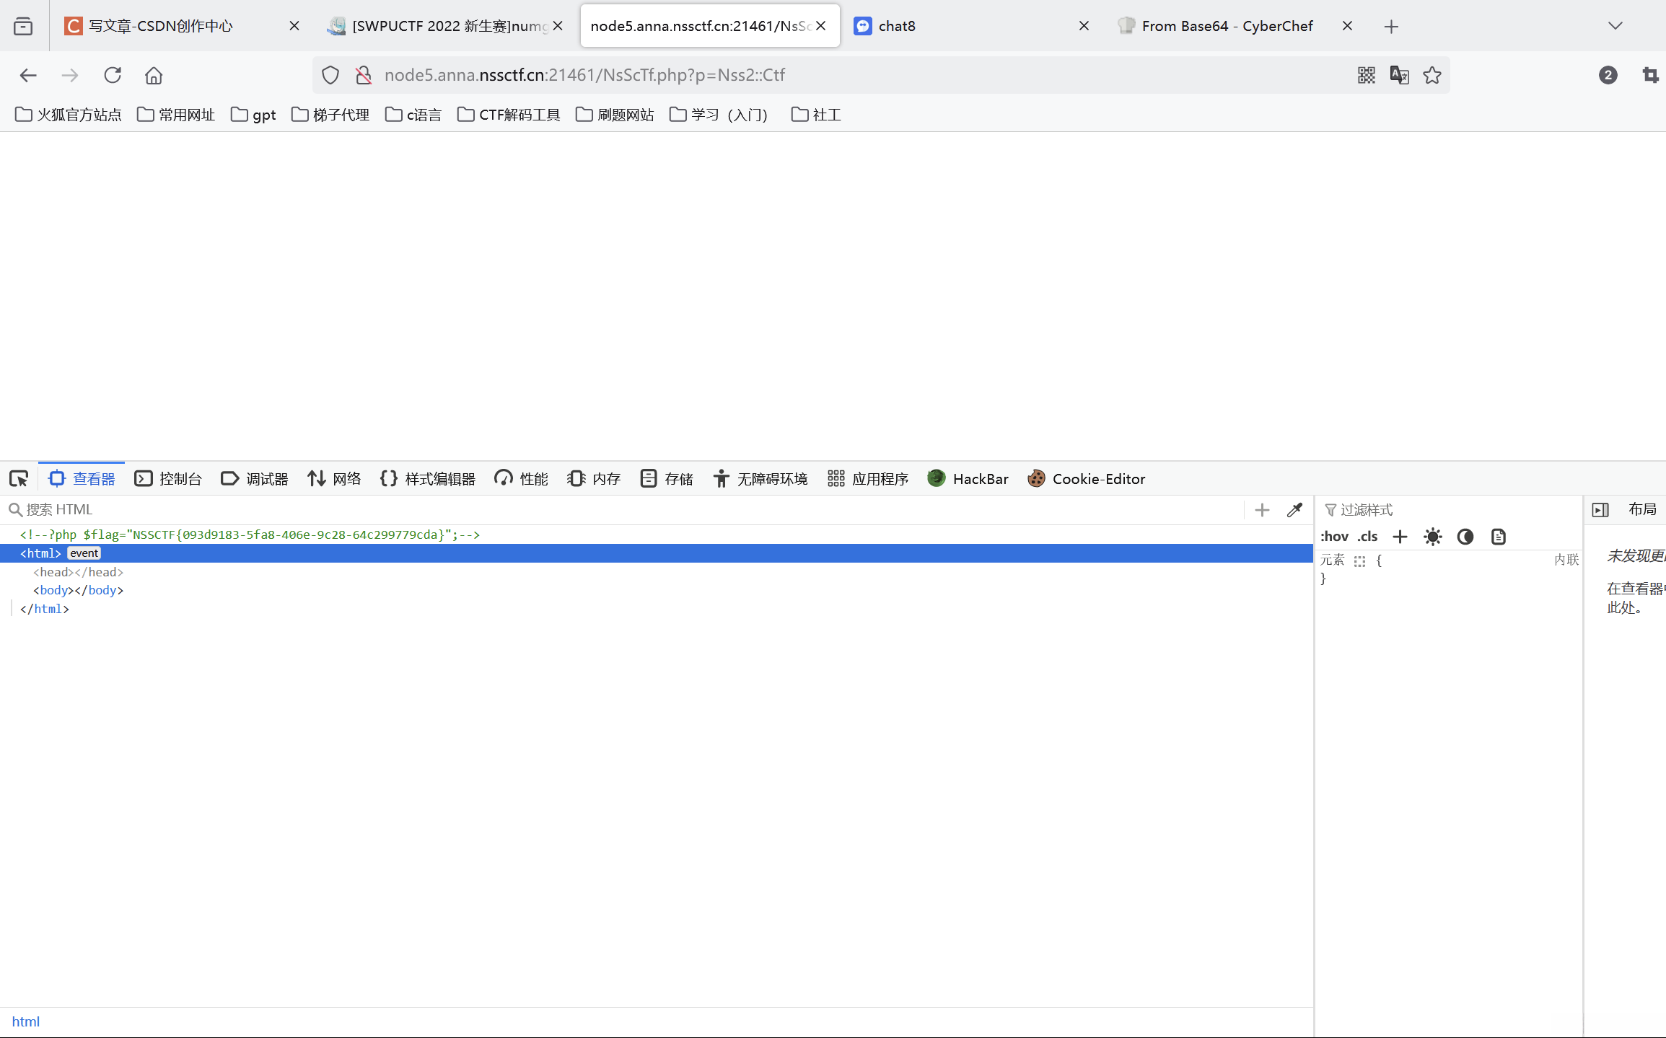Click the element picker icon in devtools
The height and width of the screenshot is (1038, 1666).
coord(19,479)
